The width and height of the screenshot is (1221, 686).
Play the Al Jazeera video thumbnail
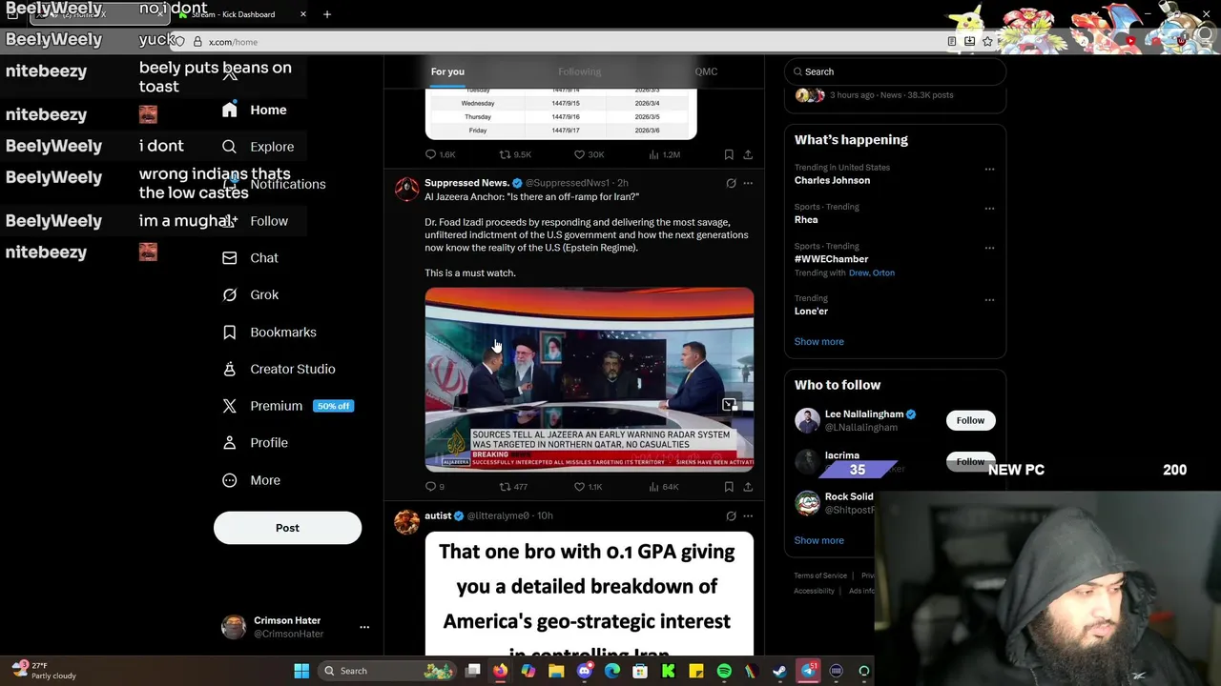click(589, 379)
